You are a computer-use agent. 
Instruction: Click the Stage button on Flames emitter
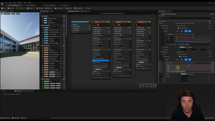coord(108,28)
